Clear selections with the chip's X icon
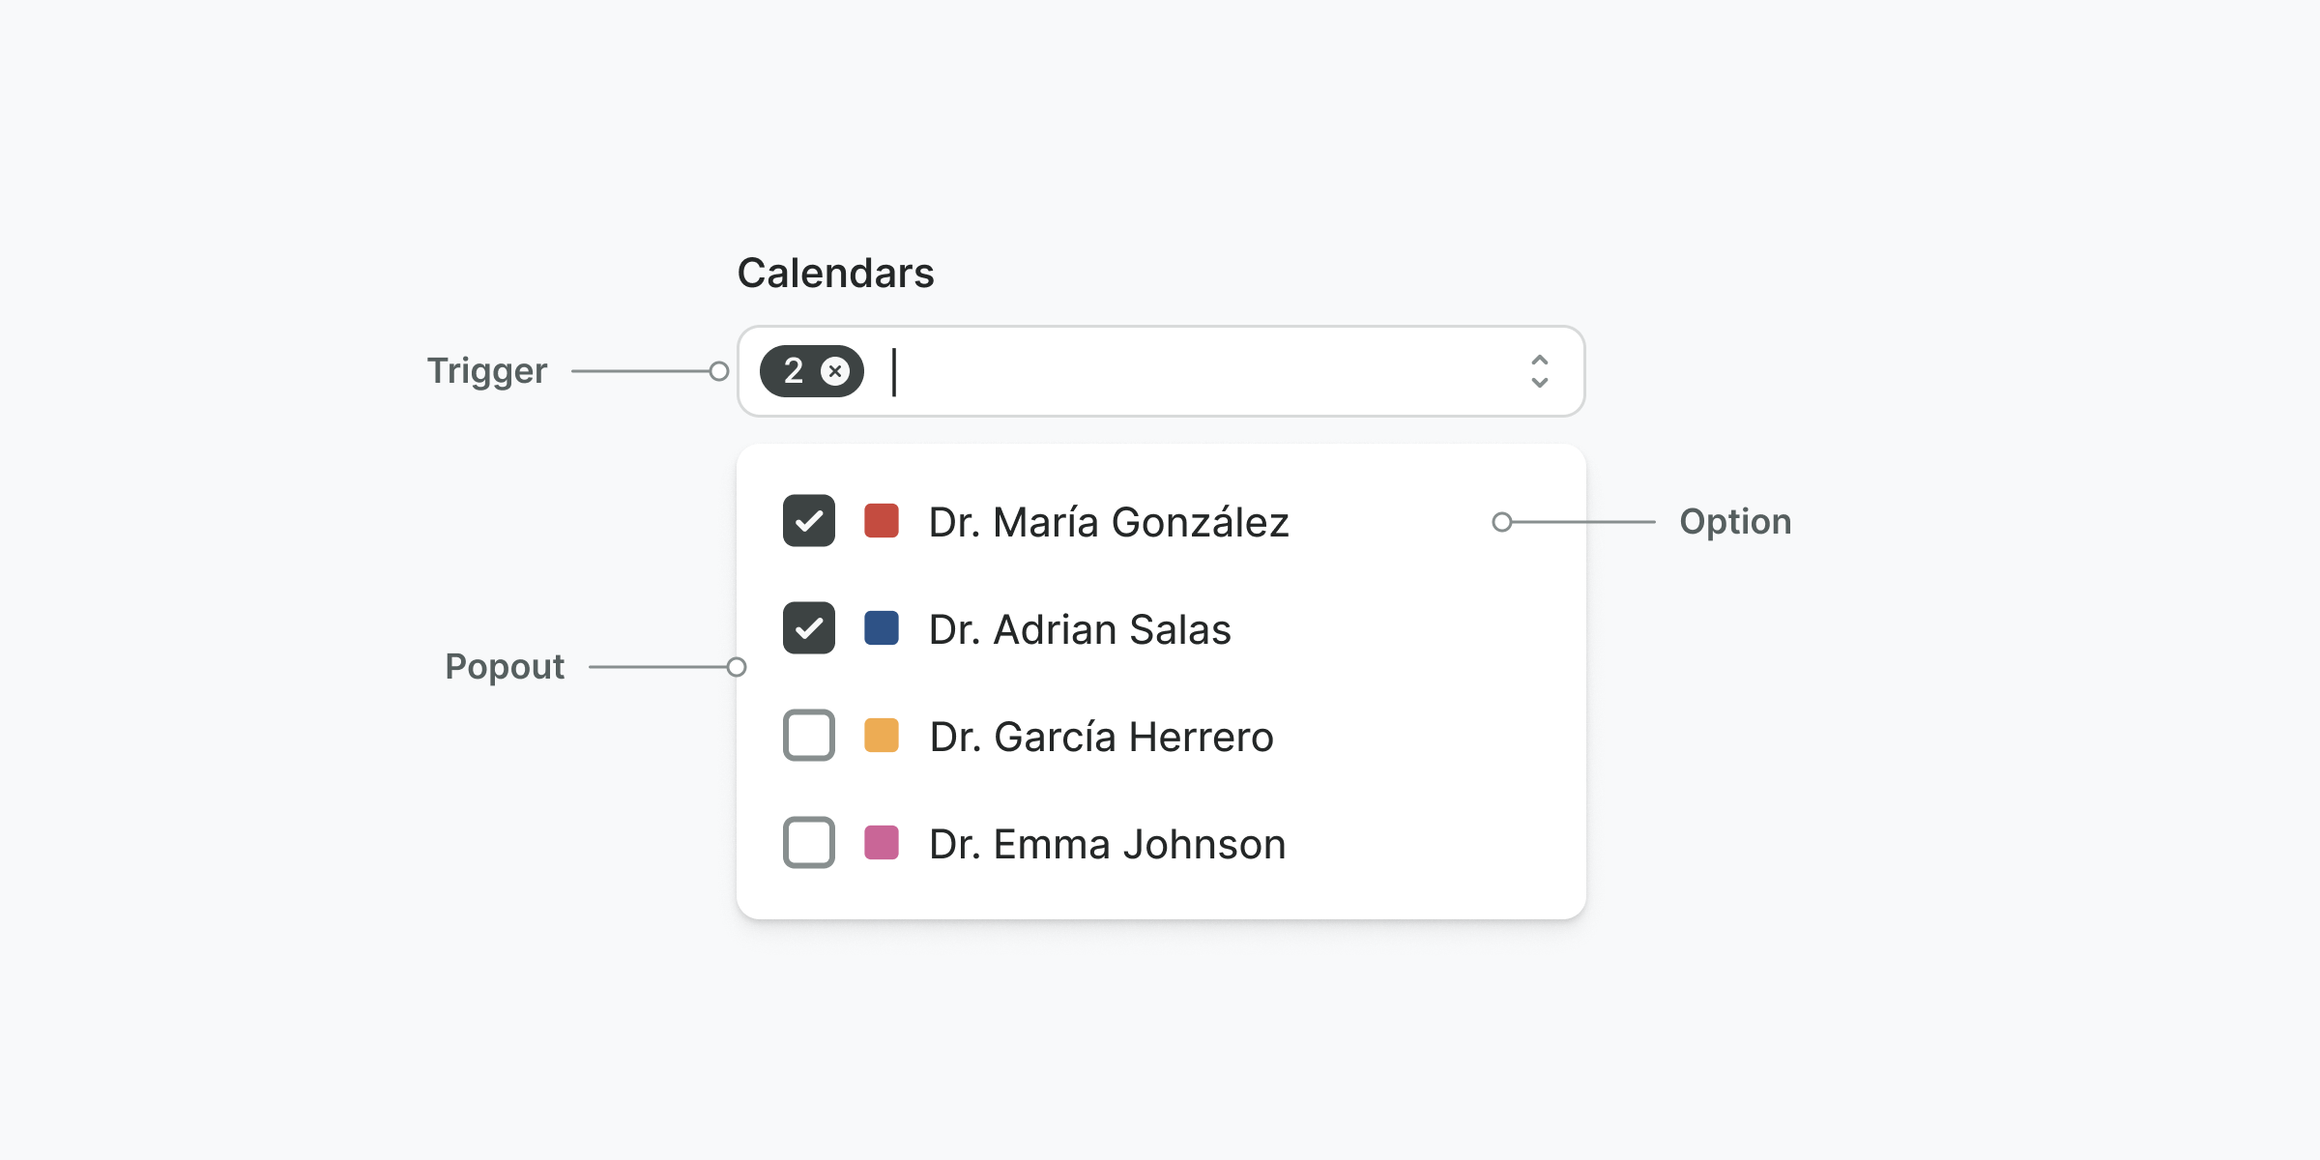Viewport: 2320px width, 1160px height. coord(835,371)
